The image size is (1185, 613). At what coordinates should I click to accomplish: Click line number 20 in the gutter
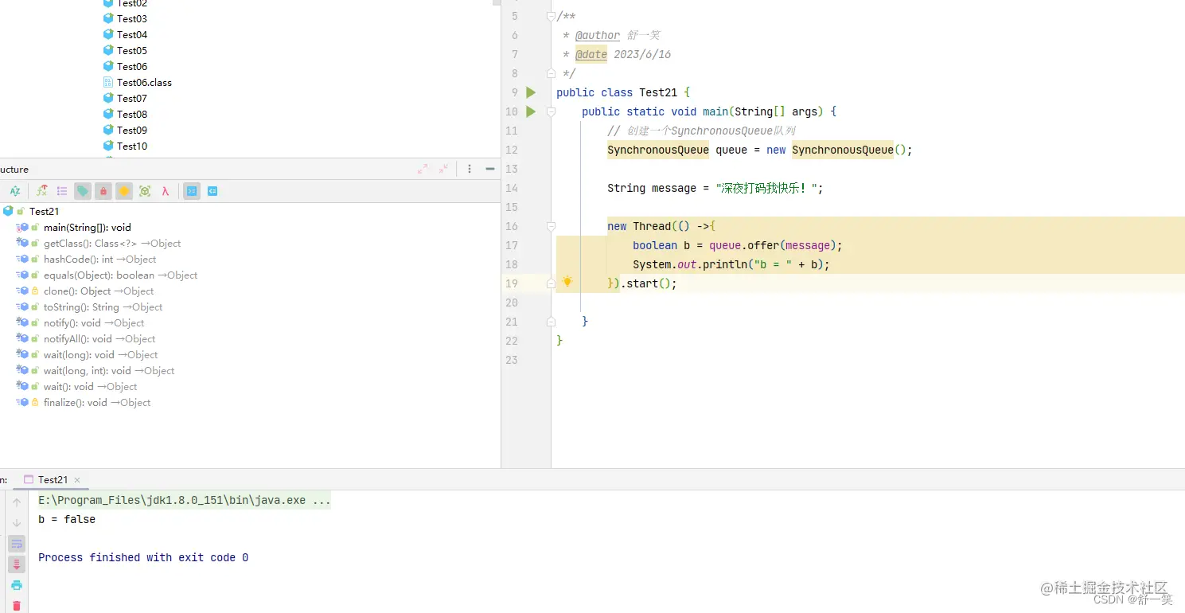pyautogui.click(x=511, y=303)
